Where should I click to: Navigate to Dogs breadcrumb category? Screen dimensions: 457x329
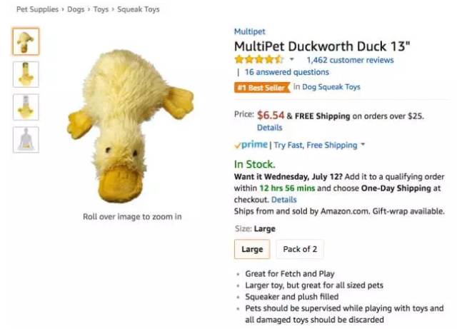76,10
